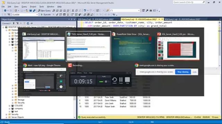
Task: Select the Storage folder tree item
Action: click(x=21, y=100)
